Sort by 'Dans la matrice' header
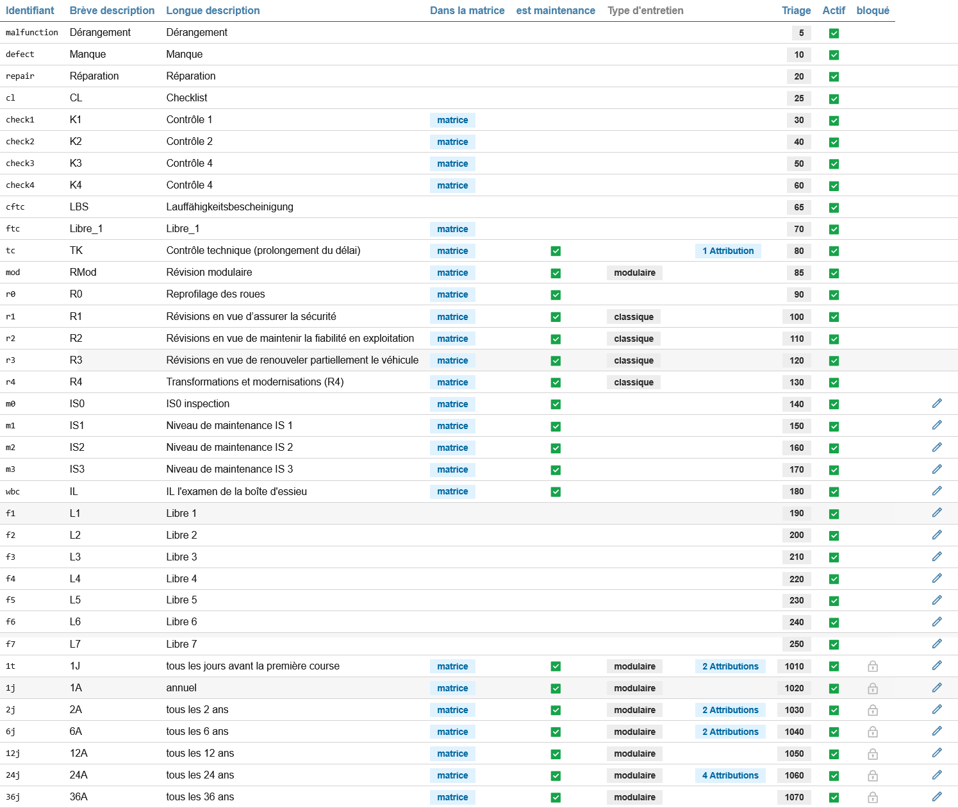The image size is (958, 808). tap(467, 10)
